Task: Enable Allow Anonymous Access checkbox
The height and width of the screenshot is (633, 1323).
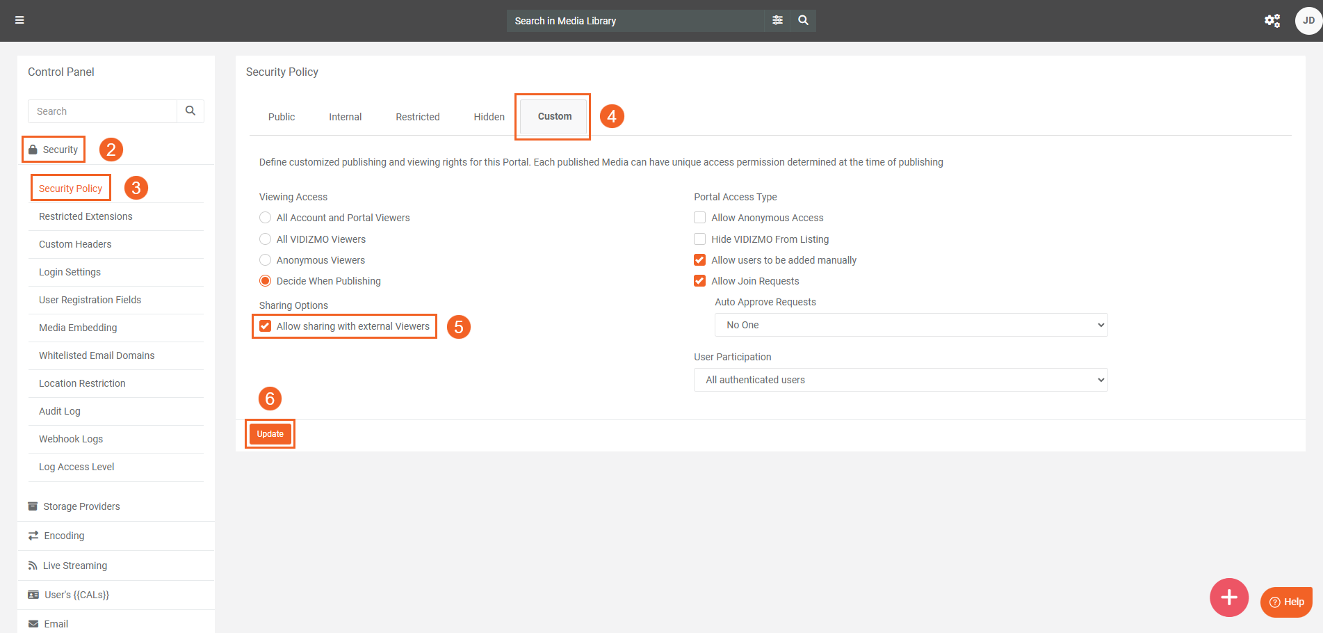Action: pyautogui.click(x=699, y=218)
